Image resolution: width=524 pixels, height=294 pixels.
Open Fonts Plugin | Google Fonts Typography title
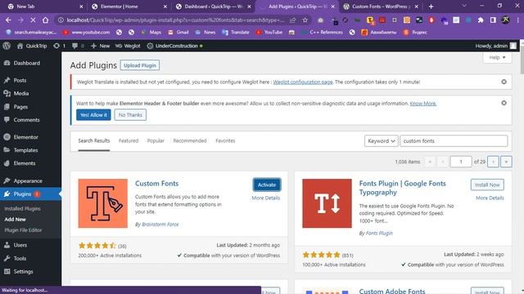[402, 188]
